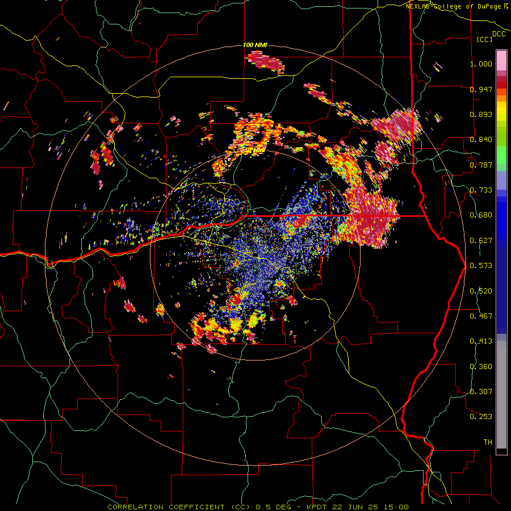Click the 0.627 scale value
Screen dimensions: 511x511
pos(481,241)
